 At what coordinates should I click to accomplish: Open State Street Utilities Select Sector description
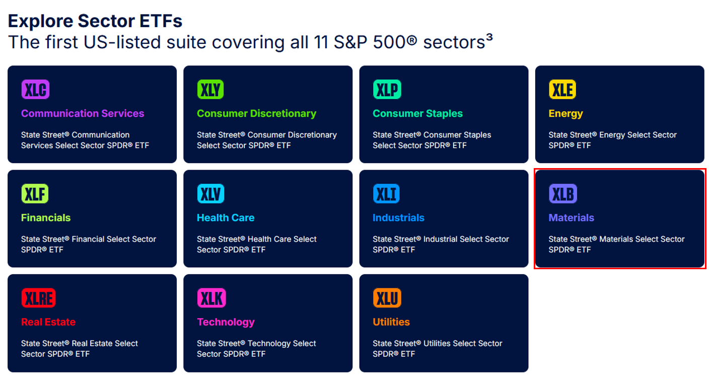tap(438, 348)
